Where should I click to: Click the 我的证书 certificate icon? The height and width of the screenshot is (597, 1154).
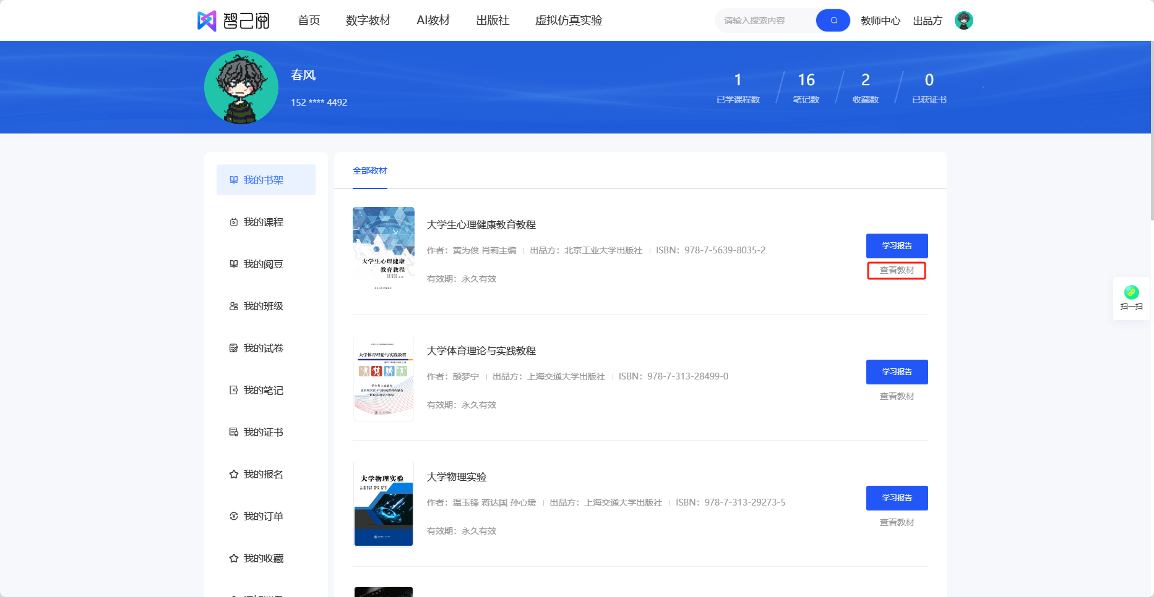coord(234,432)
